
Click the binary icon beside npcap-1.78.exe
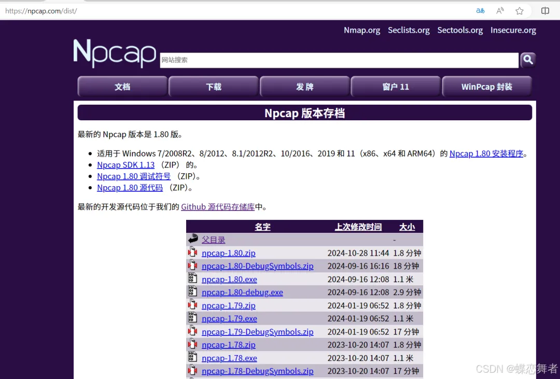(x=192, y=357)
